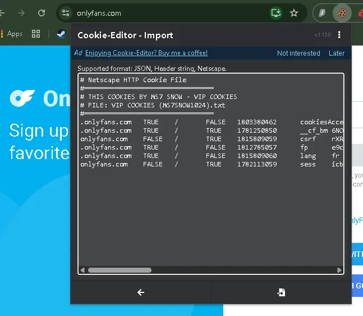Click the import button at panel bottom
Image resolution: width=363 pixels, height=316 pixels.
pos(281,292)
